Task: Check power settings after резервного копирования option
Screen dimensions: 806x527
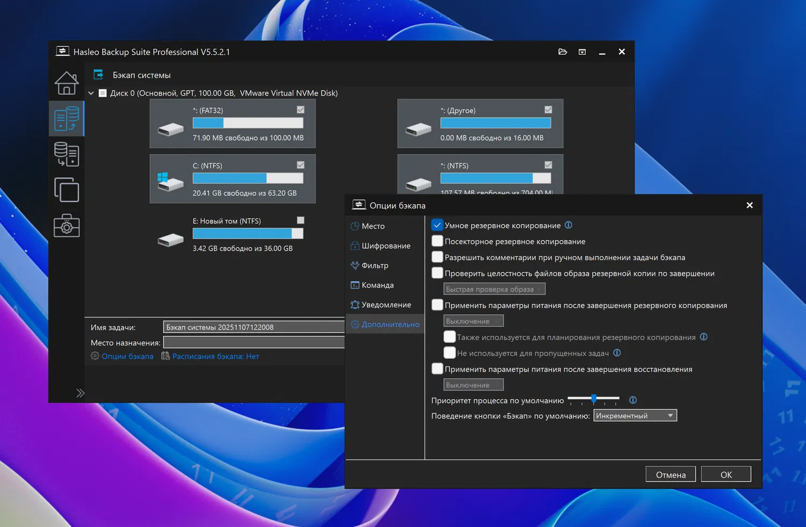Action: 437,305
